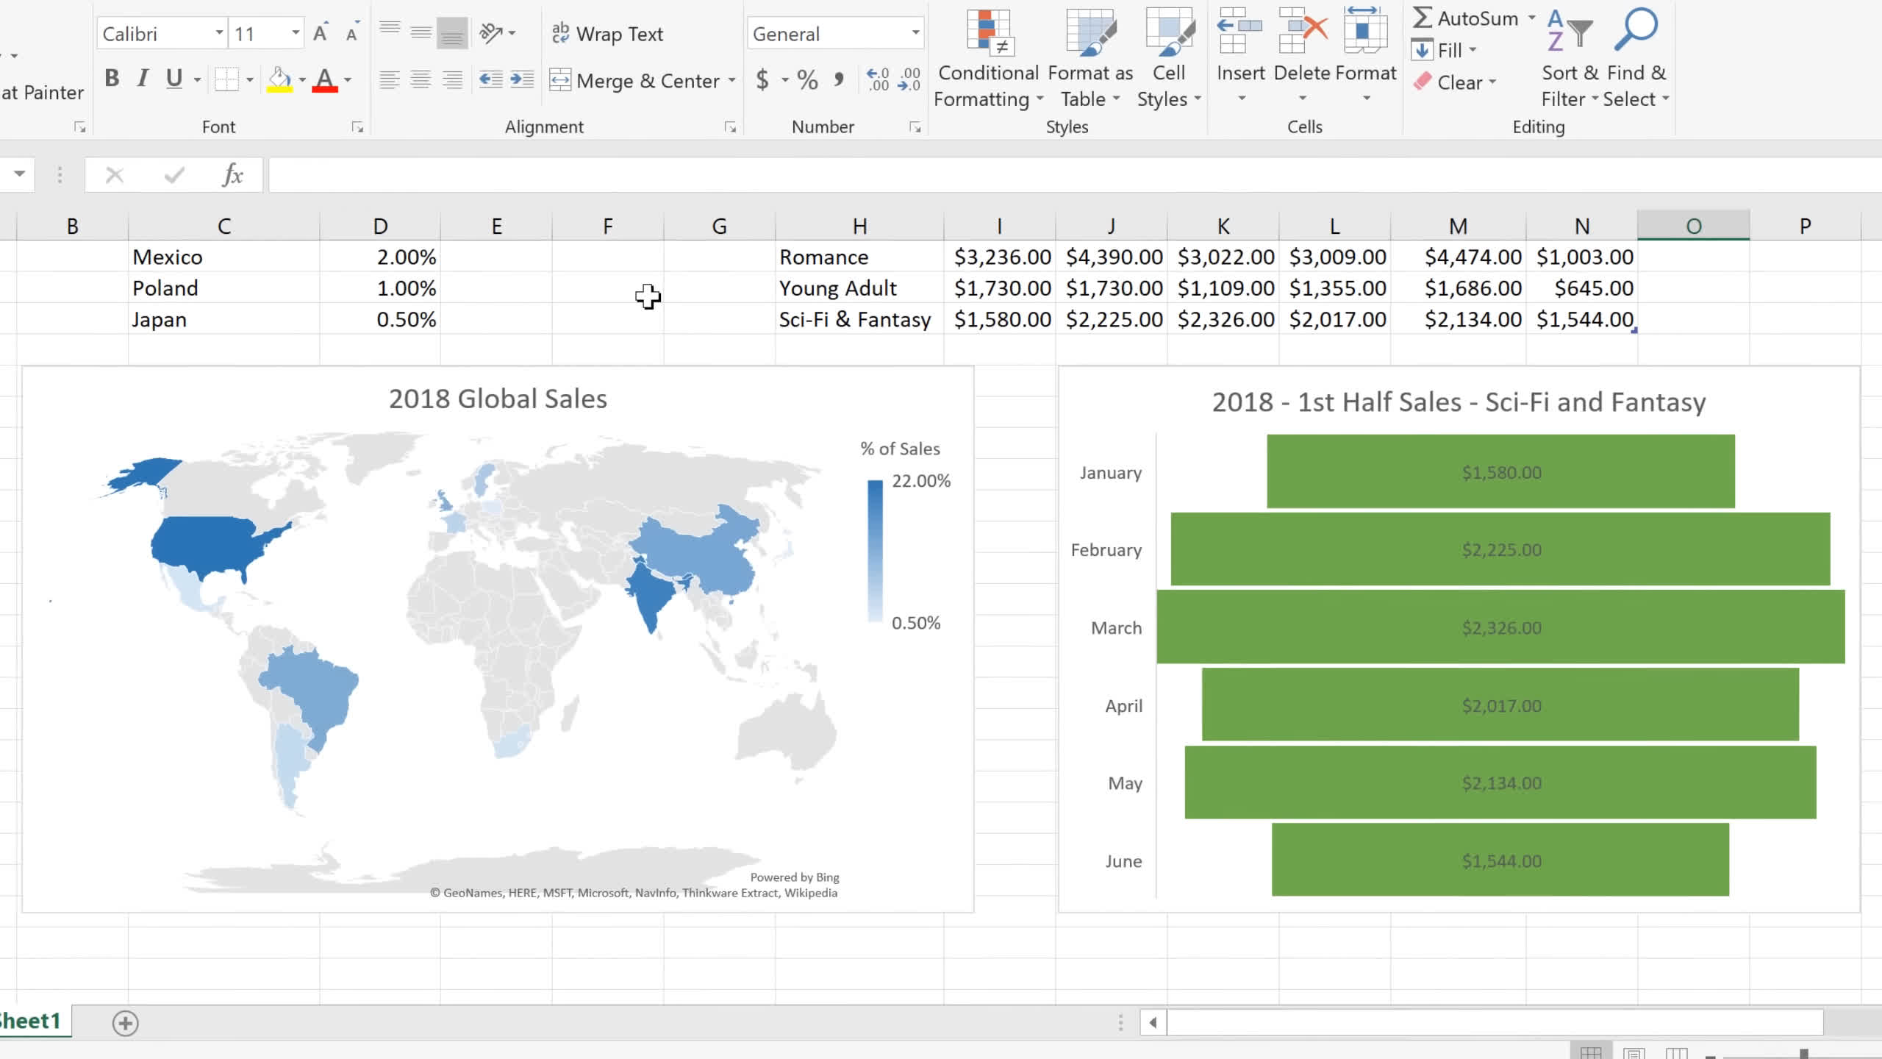1882x1059 pixels.
Task: Switch to the Sheet1 tab
Action: [31, 1021]
